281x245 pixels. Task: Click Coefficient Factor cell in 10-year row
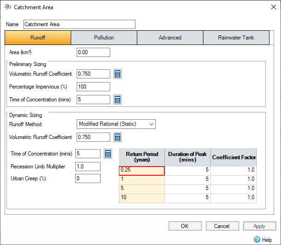click(234, 198)
